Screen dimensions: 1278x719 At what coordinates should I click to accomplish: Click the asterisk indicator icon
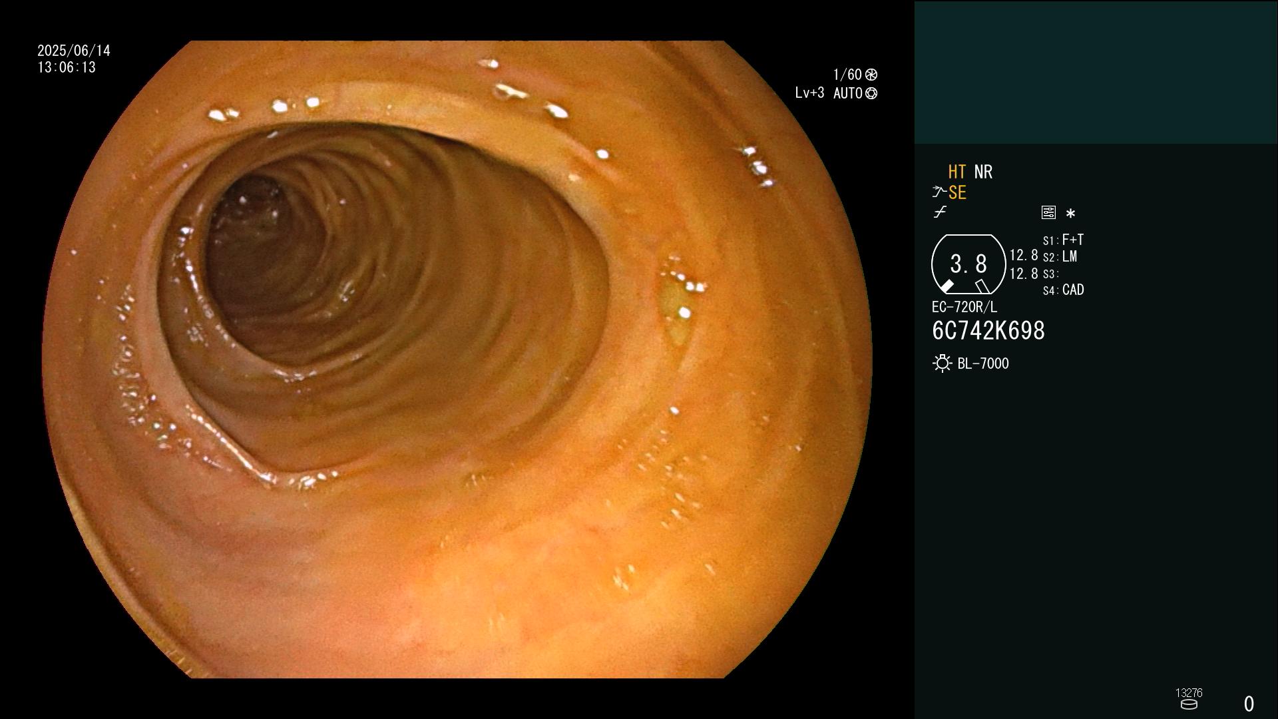point(1070,214)
